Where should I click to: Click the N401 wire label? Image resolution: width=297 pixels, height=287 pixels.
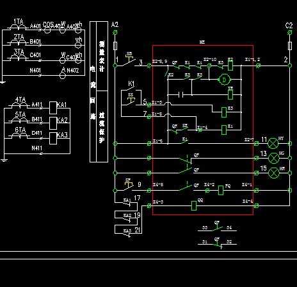[x=35, y=70]
